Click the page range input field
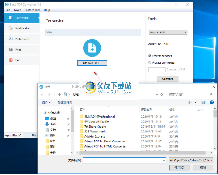The width and height of the screenshot is (218, 175). (x=157, y=69)
